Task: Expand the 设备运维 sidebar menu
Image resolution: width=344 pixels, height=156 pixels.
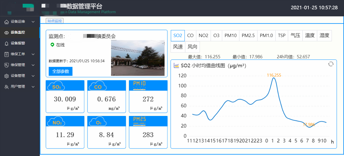Action: point(33,22)
